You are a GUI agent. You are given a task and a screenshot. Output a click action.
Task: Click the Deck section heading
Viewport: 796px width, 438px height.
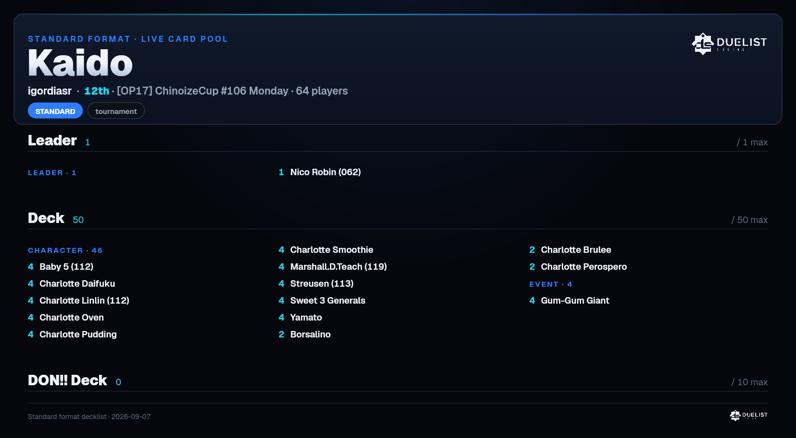(x=46, y=218)
